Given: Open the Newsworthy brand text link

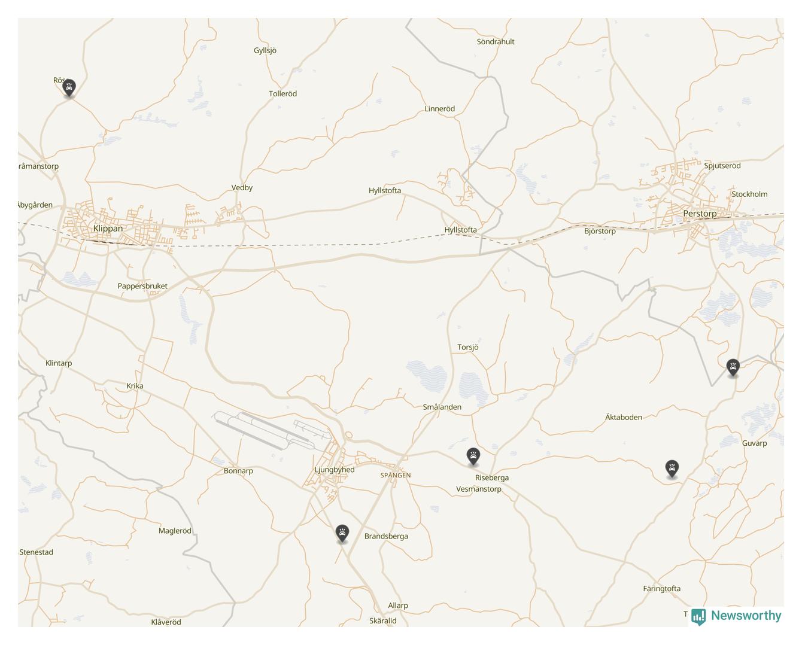Looking at the screenshot, I should (746, 616).
